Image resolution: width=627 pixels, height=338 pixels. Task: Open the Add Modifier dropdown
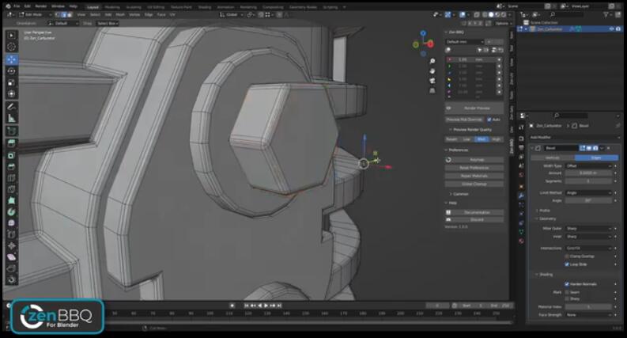point(575,138)
